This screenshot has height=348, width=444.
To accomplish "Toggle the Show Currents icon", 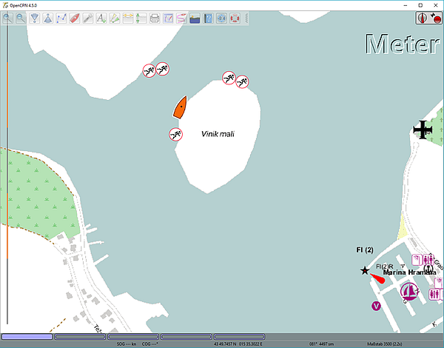I will click(x=128, y=19).
